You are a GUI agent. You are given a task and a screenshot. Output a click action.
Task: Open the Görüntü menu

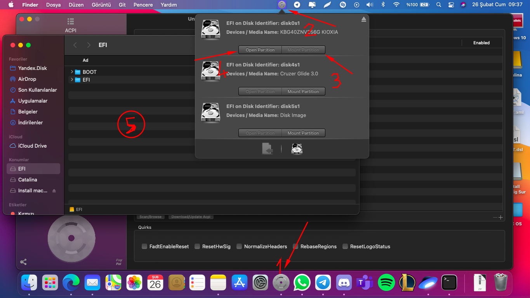[101, 5]
